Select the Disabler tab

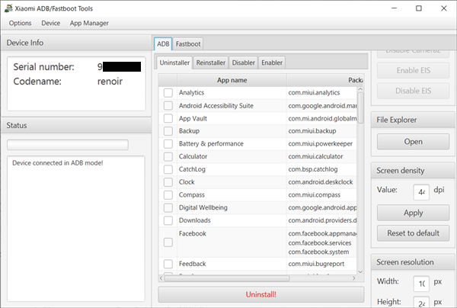coord(244,63)
